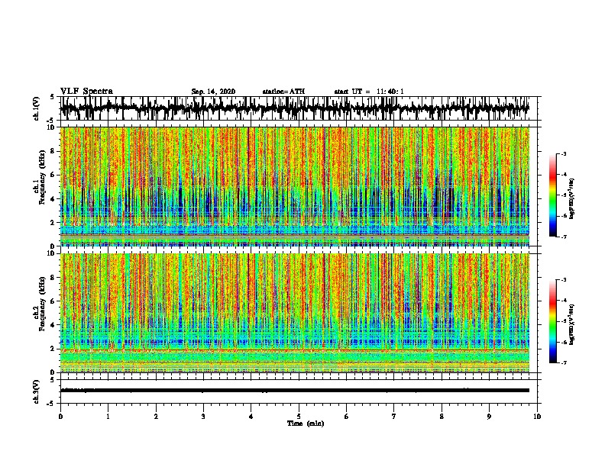Click the 'VLF Spectra' title text
Image resolution: width=605 pixels, height=467 pixels.
pyautogui.click(x=86, y=92)
